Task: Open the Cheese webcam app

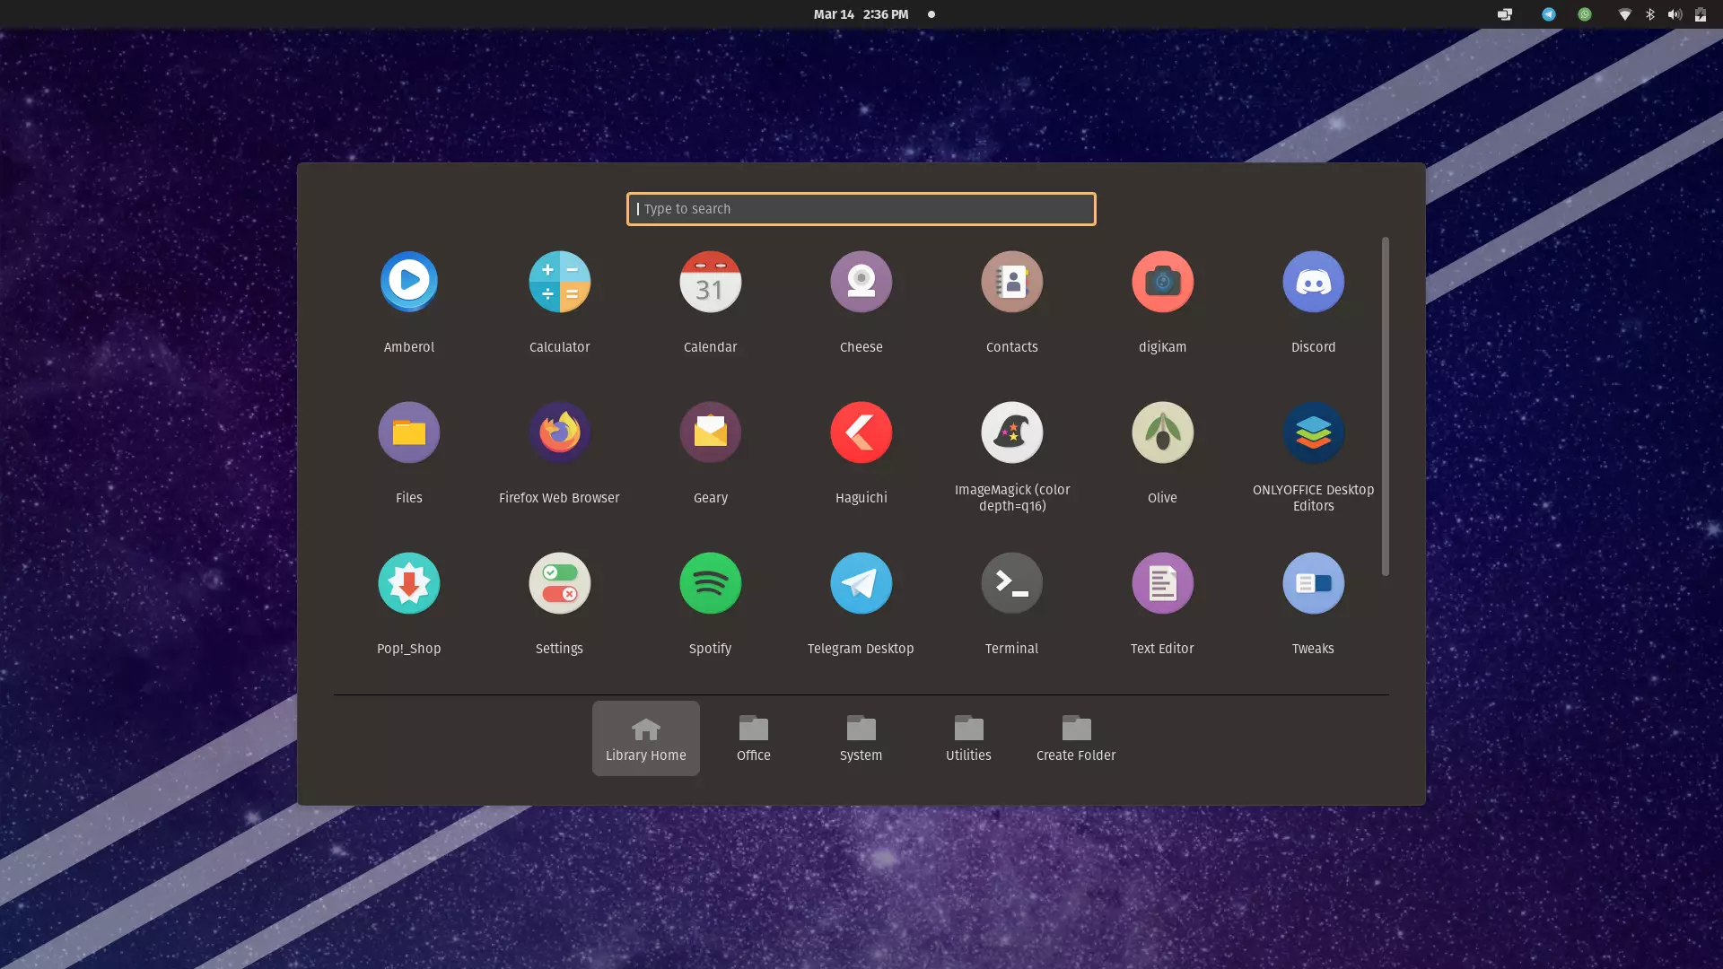Action: [x=861, y=283]
